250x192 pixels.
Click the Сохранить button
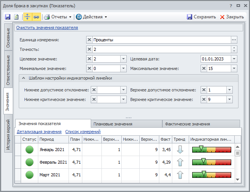point(201,17)
